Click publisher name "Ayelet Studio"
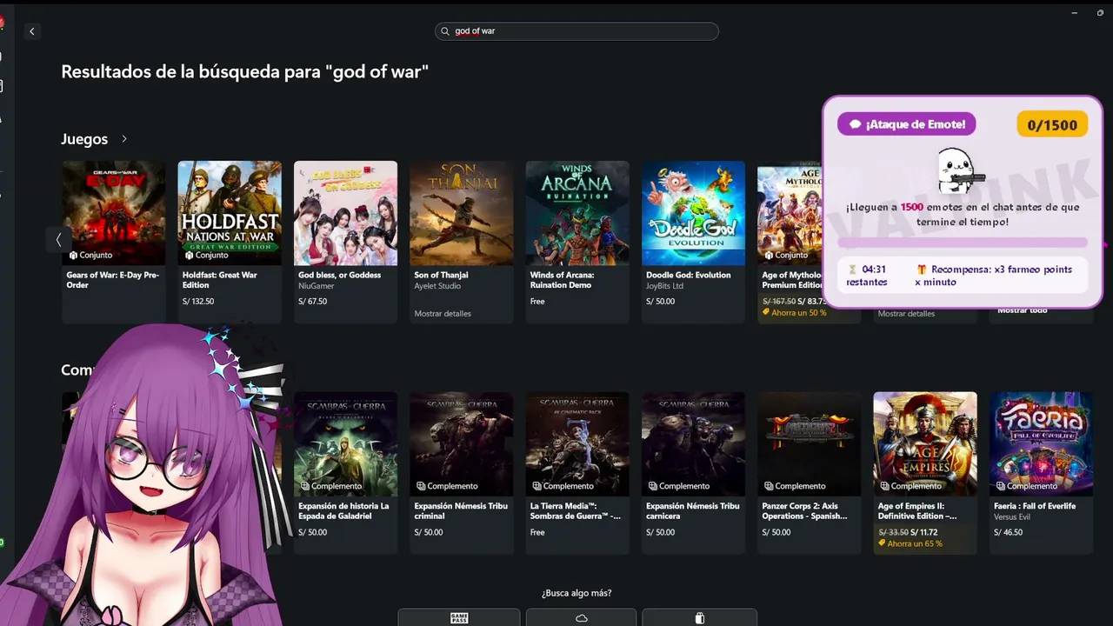 (437, 285)
